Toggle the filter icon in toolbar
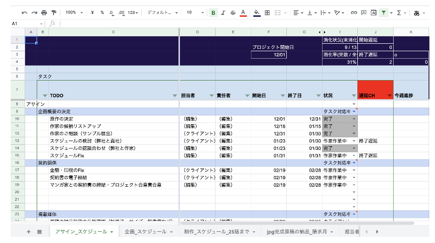The height and width of the screenshot is (243, 435). tap(384, 13)
